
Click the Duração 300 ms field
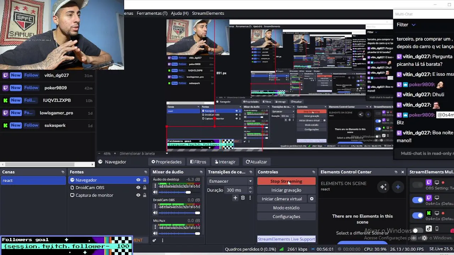(x=237, y=190)
